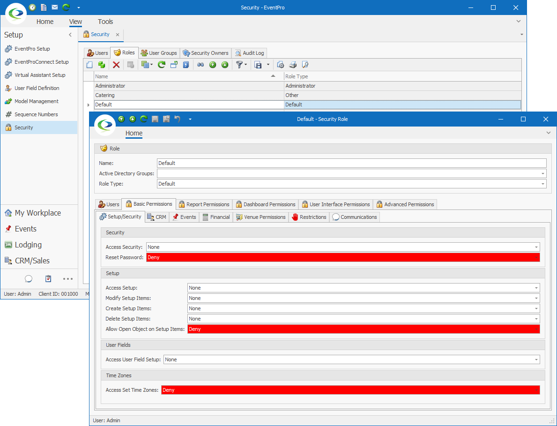Switch to the Tools ribbon tab
This screenshot has height=426, width=557.
click(x=105, y=22)
